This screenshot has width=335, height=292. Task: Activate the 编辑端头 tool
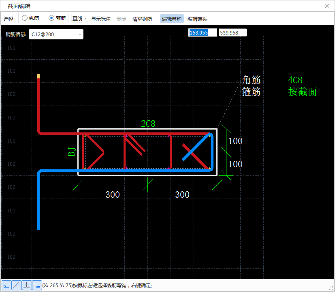tap(197, 19)
